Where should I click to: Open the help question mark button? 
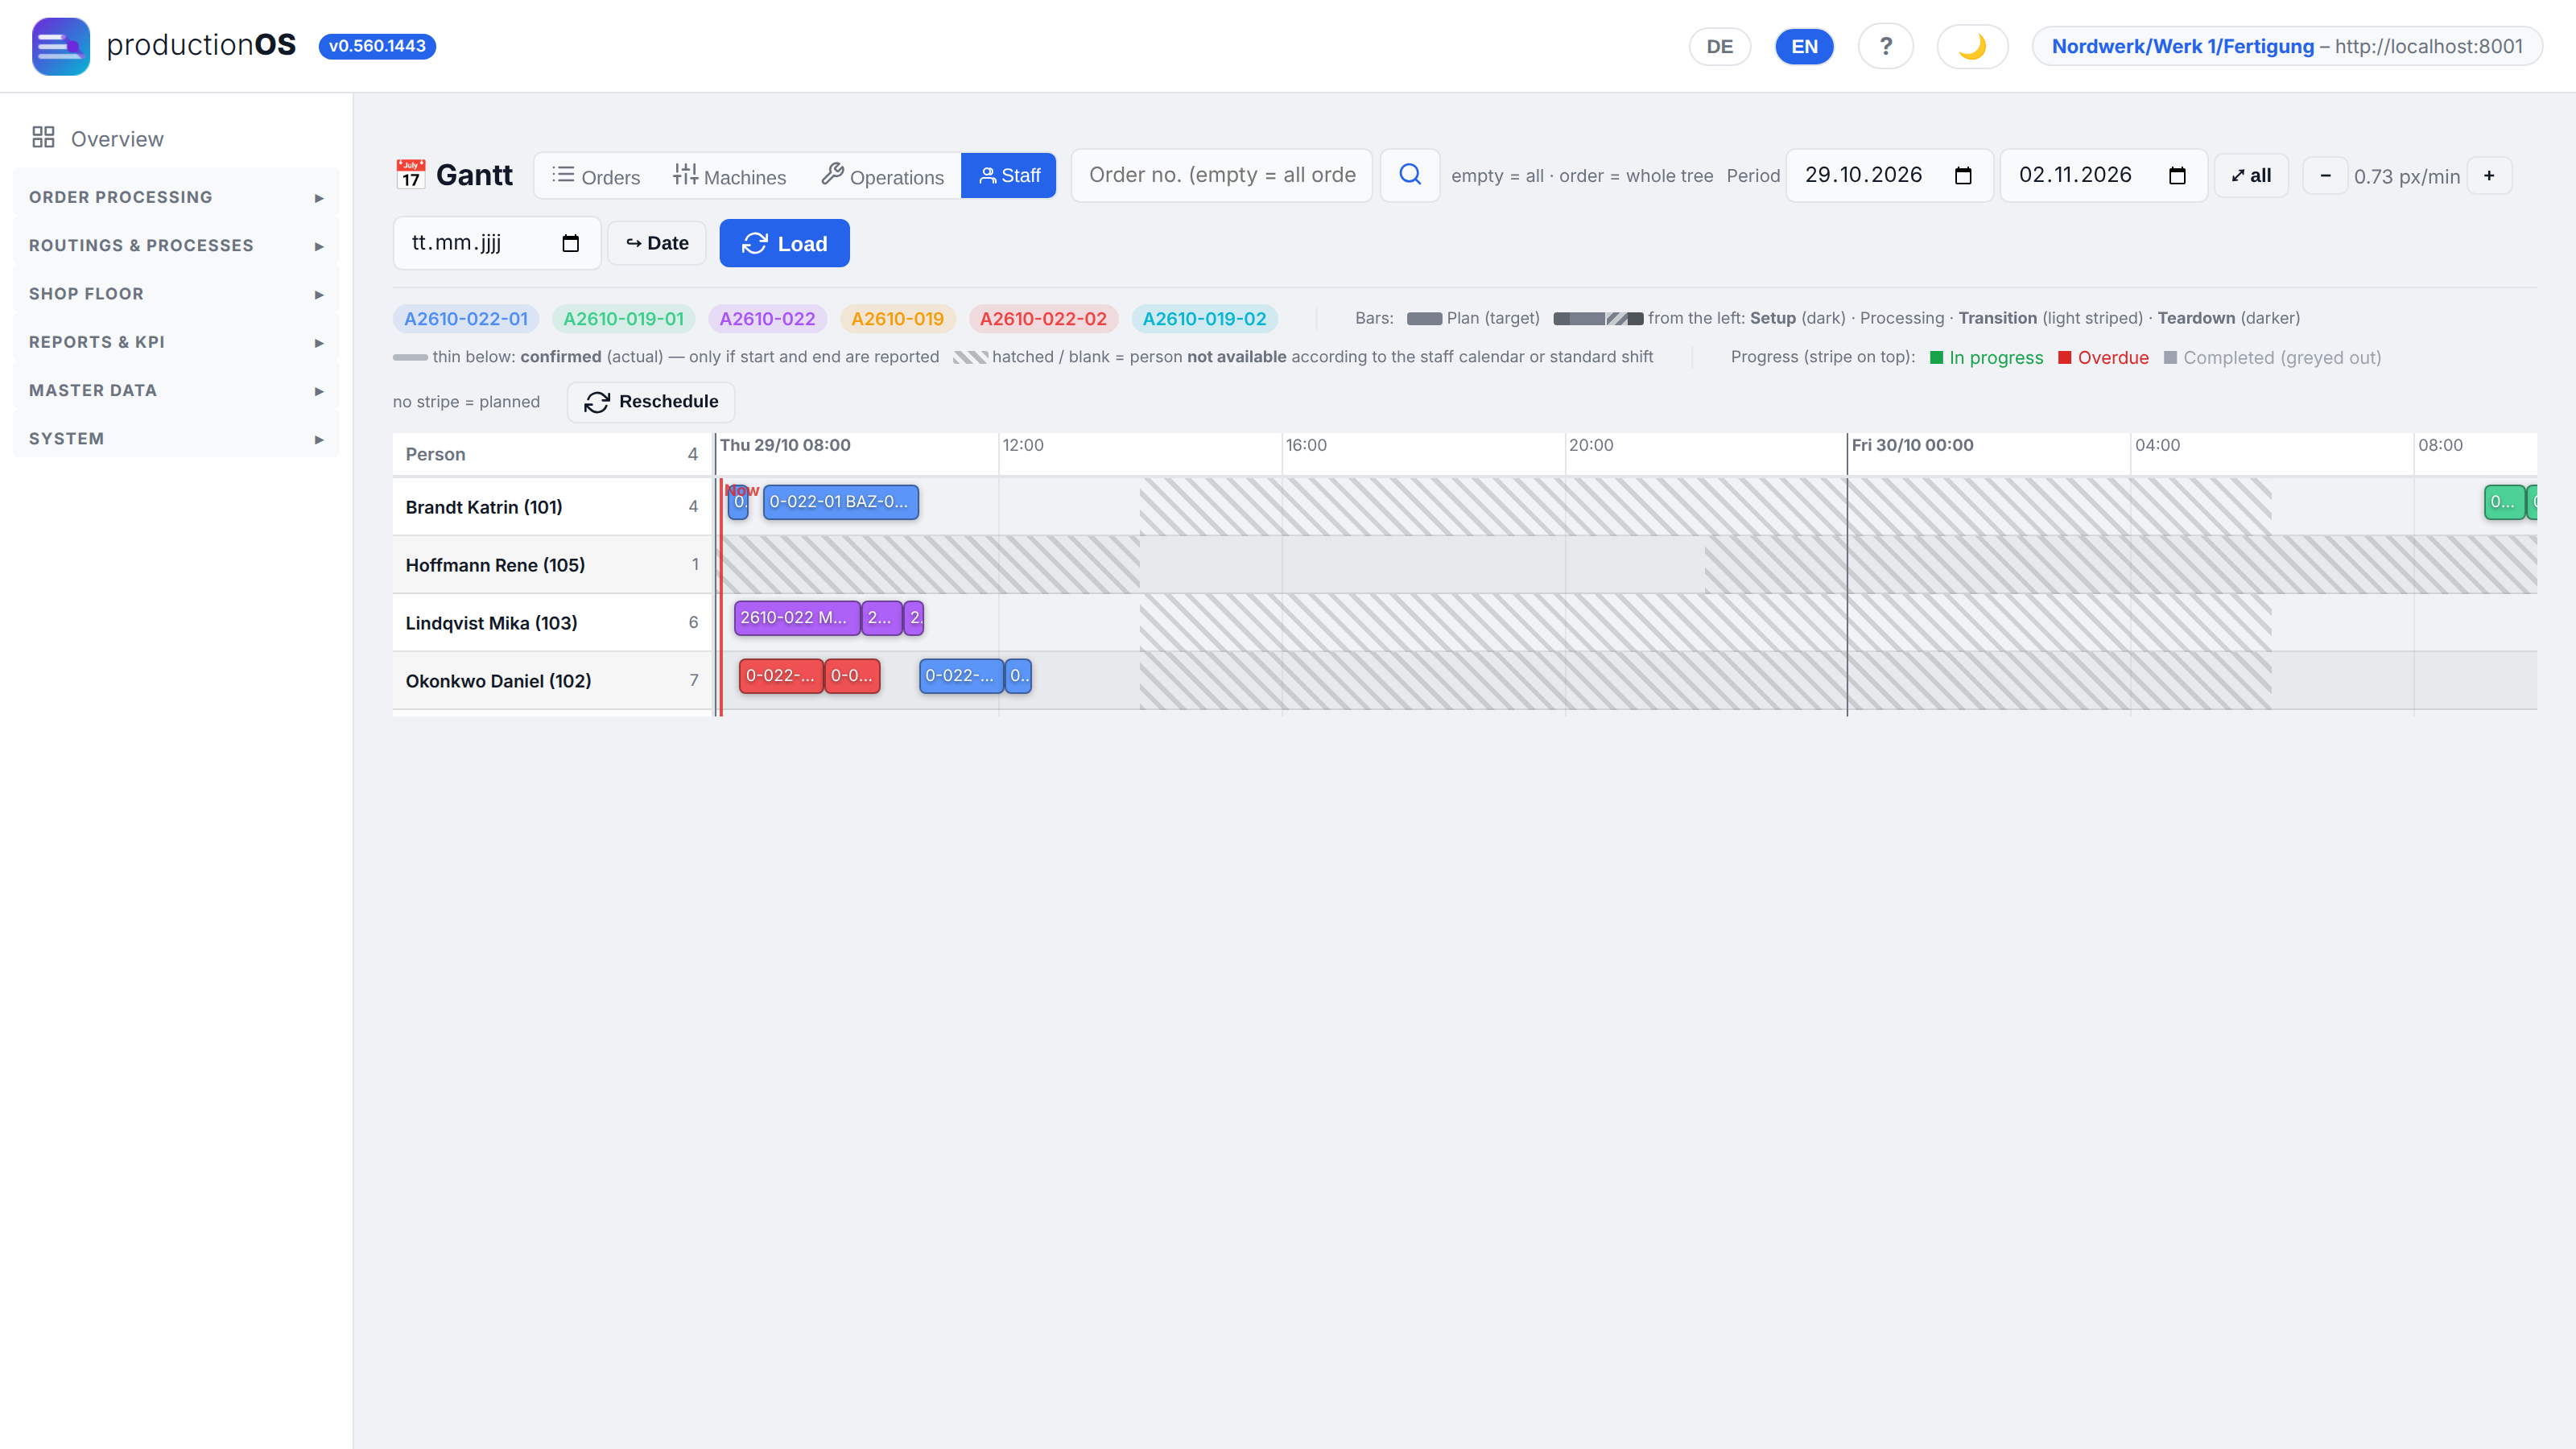pyautogui.click(x=1885, y=46)
